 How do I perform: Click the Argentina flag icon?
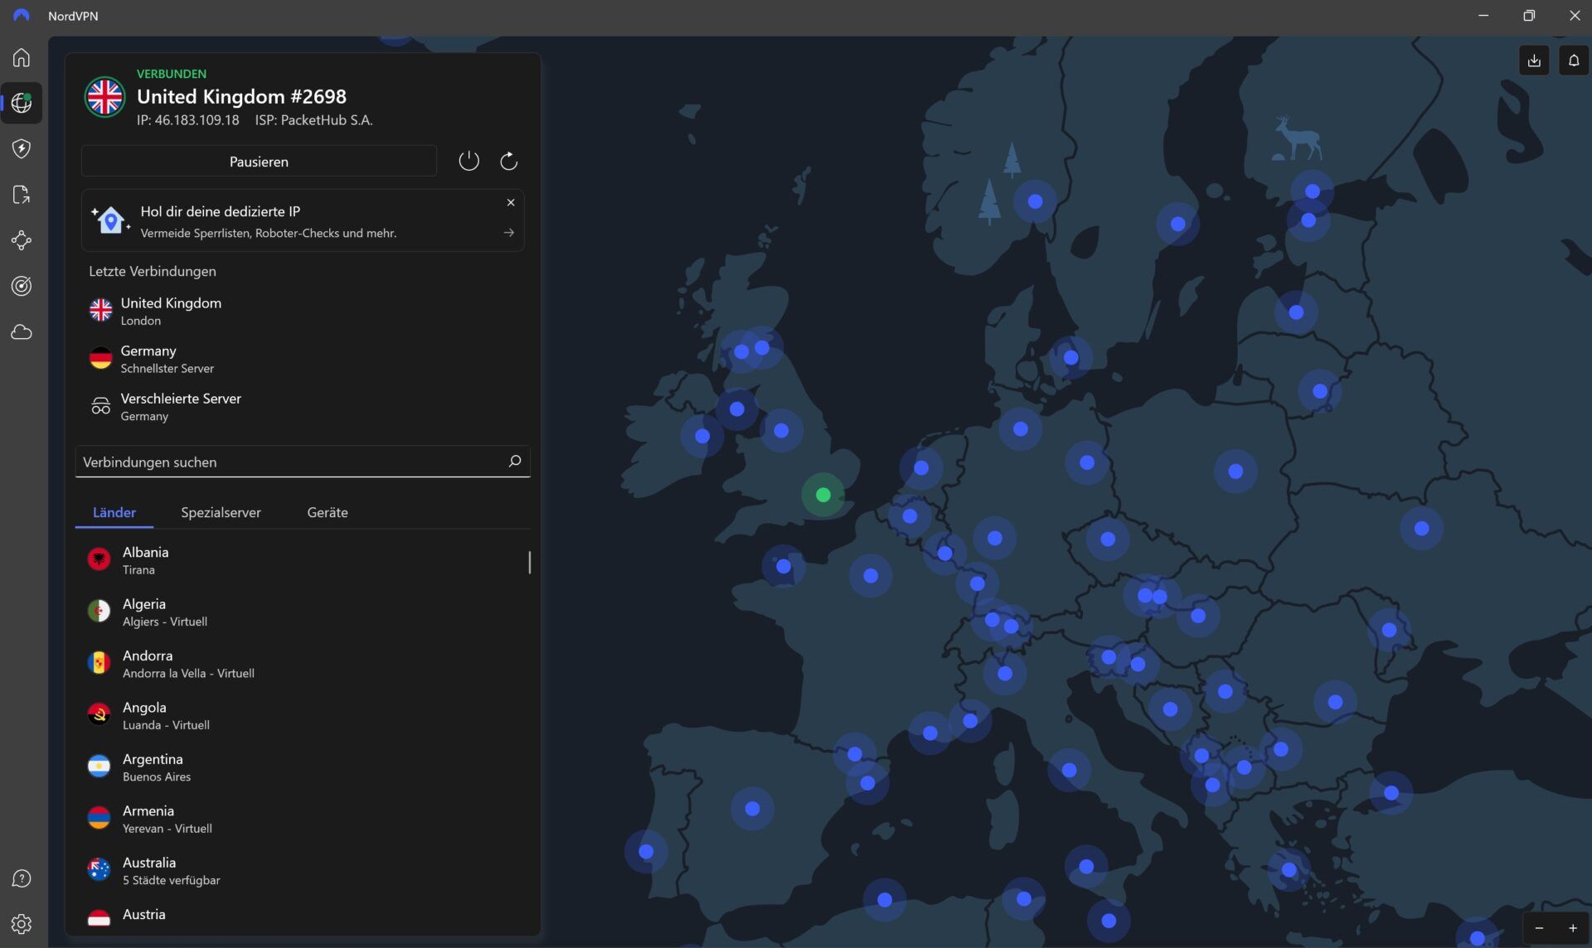pyautogui.click(x=99, y=767)
